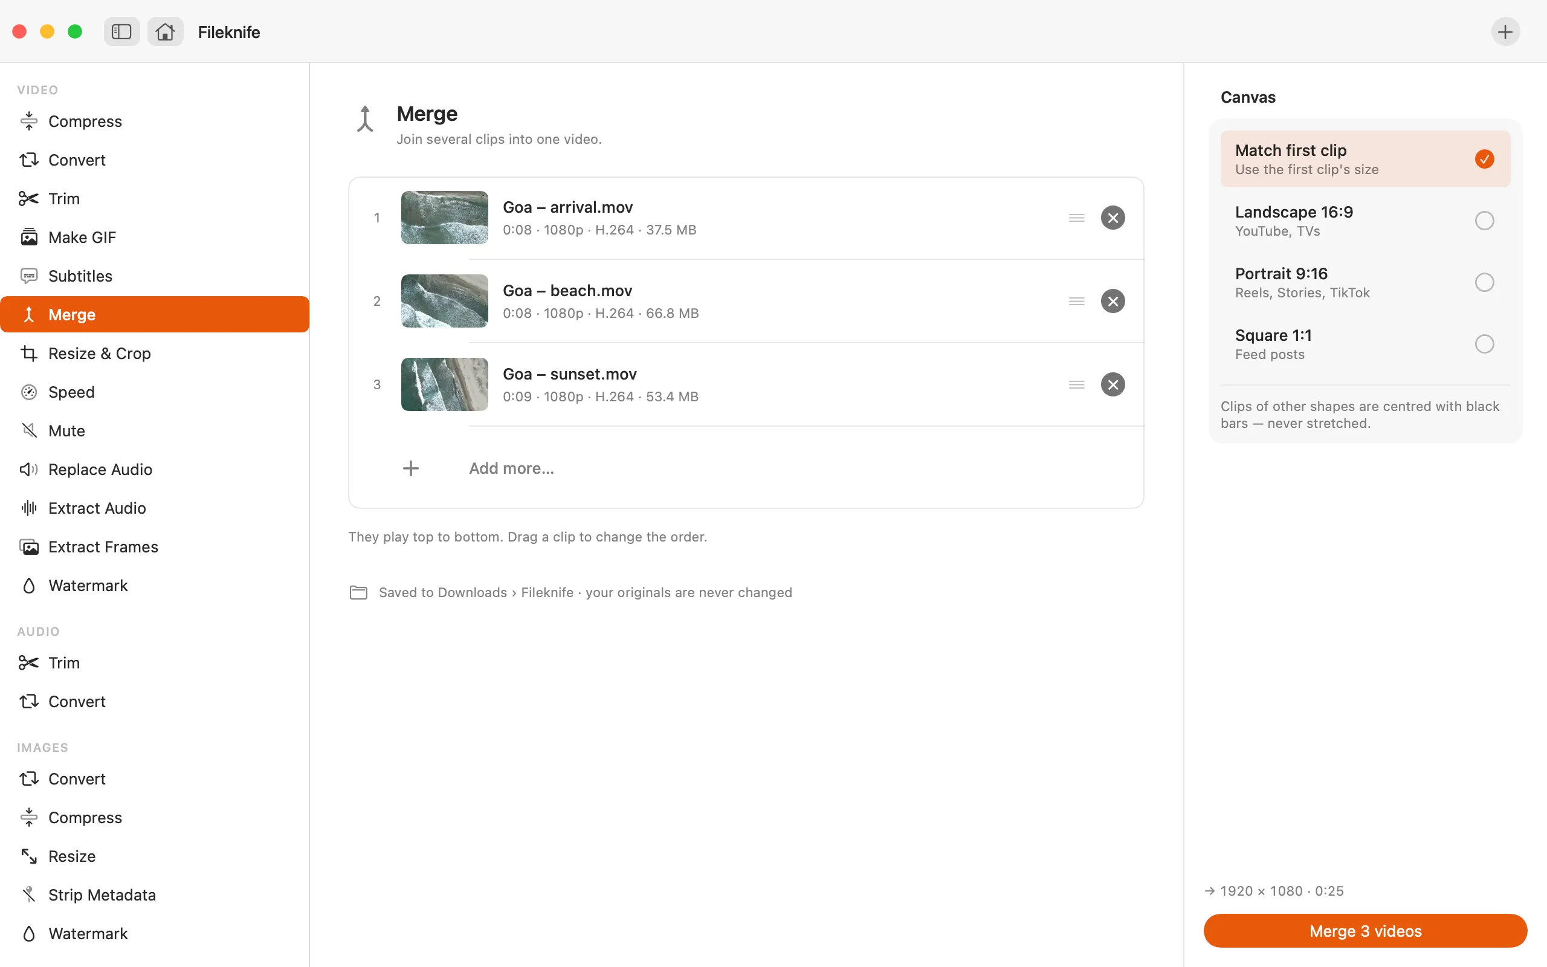This screenshot has width=1547, height=967.
Task: Grab the reorder handle for Goa – sunset.mov
Action: point(1076,384)
